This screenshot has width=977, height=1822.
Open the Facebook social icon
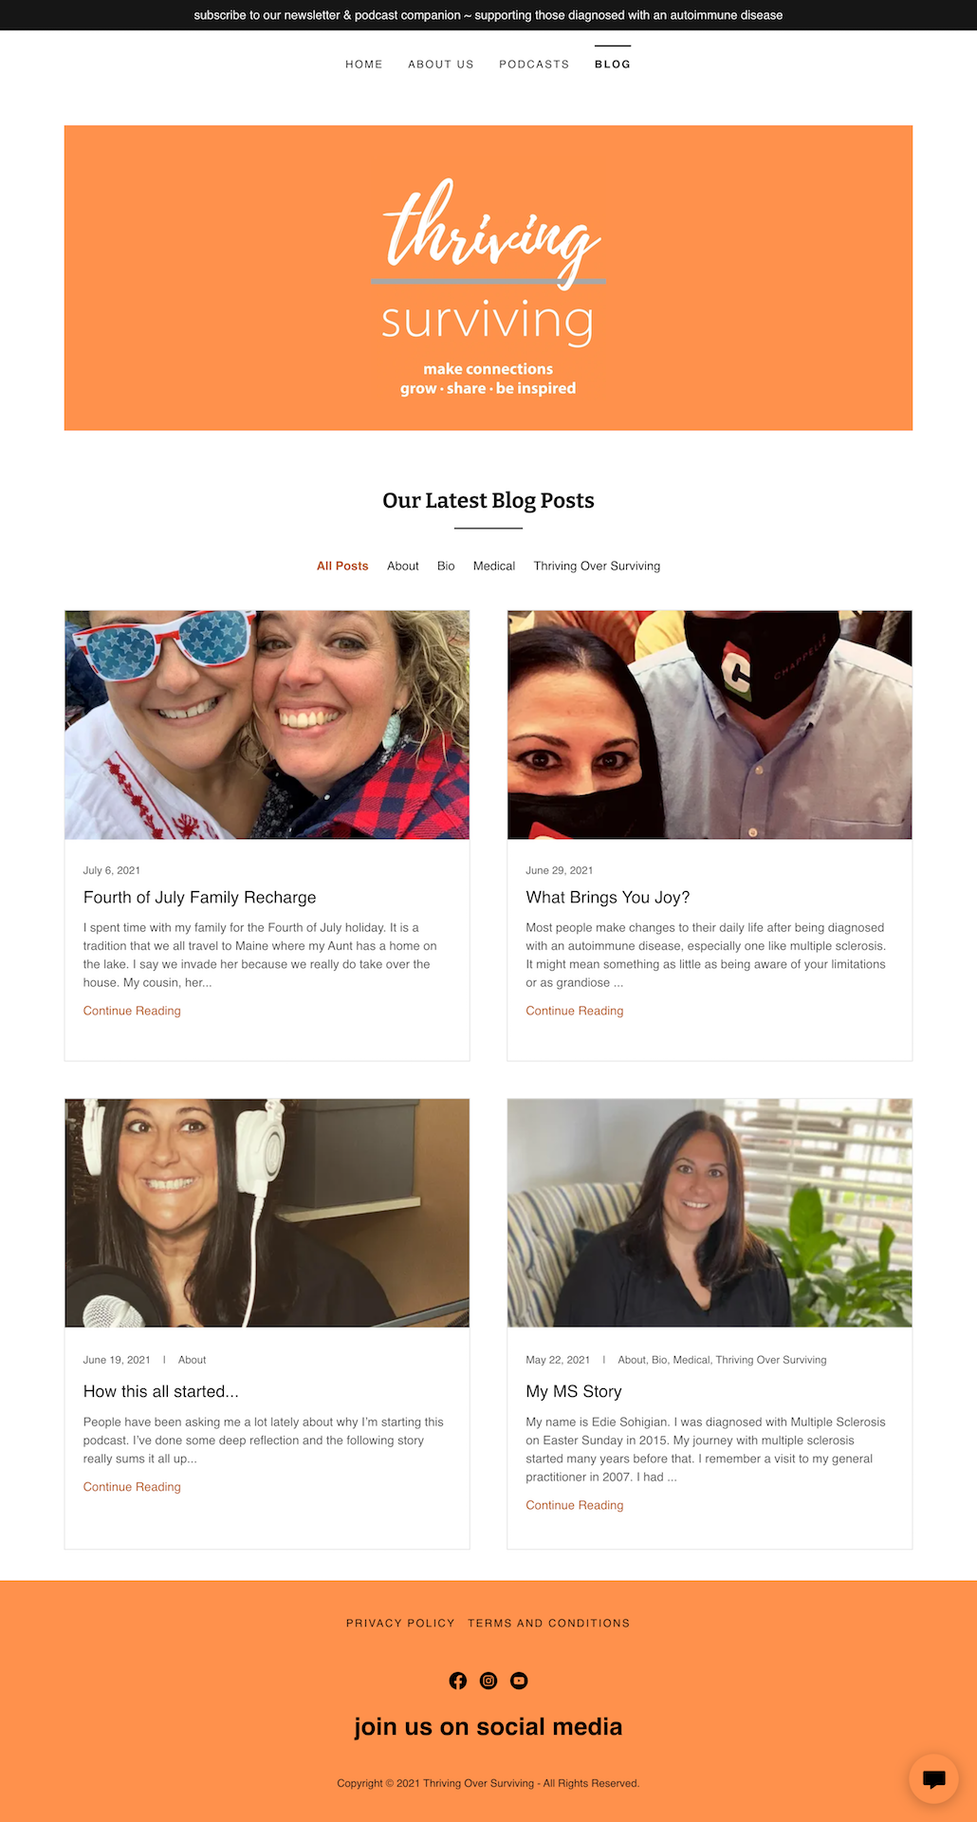458,1681
